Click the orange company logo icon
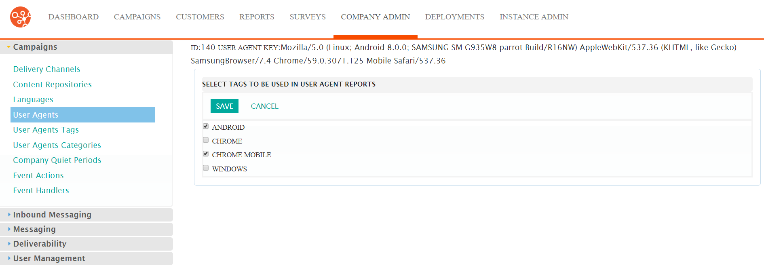This screenshot has width=764, height=268. coord(21,17)
